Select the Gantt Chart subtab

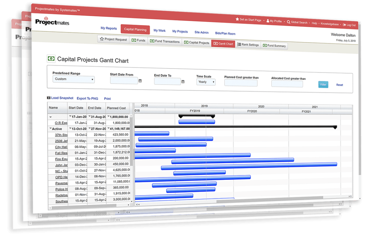(223, 44)
